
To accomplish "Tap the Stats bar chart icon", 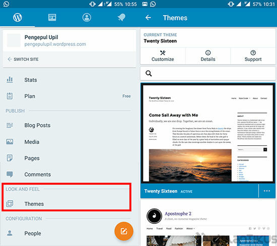I will pos(10,80).
